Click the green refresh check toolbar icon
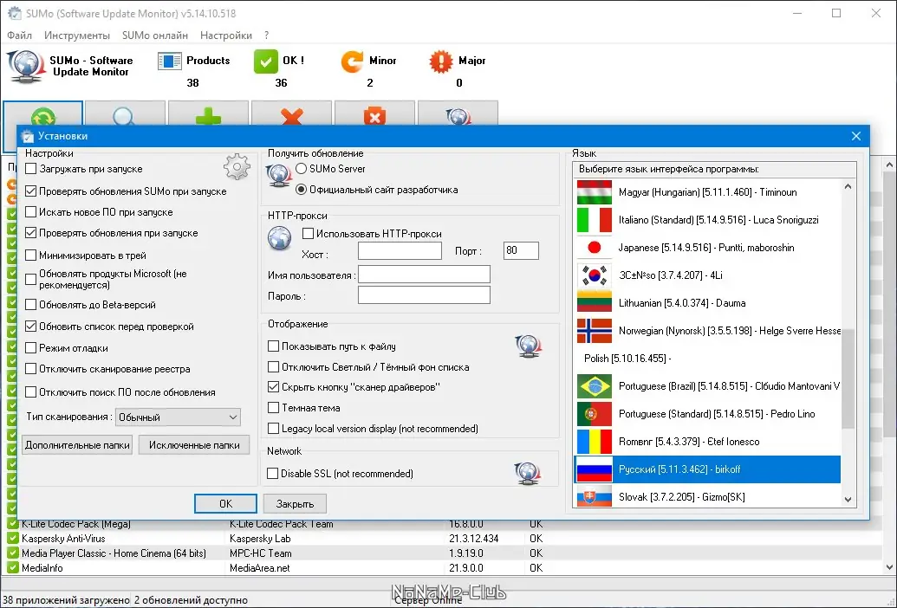Viewport: 897px width, 608px height. click(43, 117)
